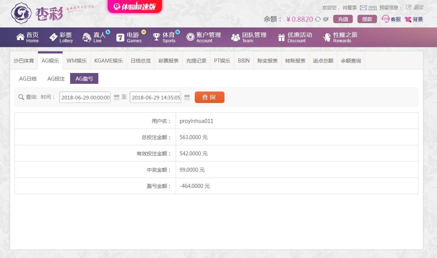Click the edit reserved message icon

click(408, 7)
